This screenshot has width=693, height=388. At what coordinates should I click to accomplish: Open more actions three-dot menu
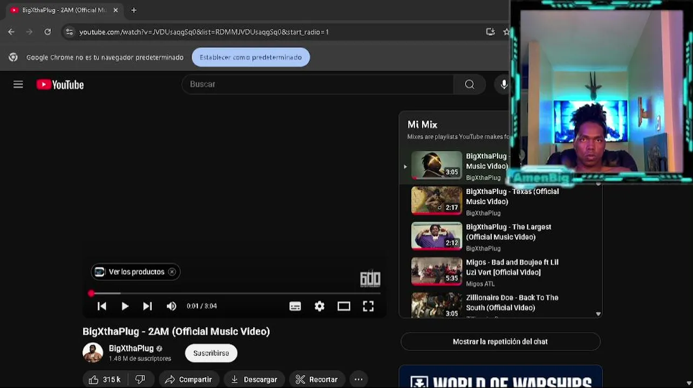(358, 379)
